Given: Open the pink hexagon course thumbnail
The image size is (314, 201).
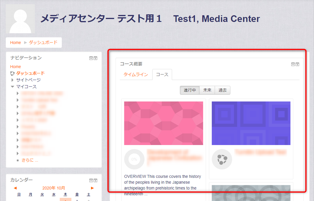Looking at the screenshot, I should point(164,123).
